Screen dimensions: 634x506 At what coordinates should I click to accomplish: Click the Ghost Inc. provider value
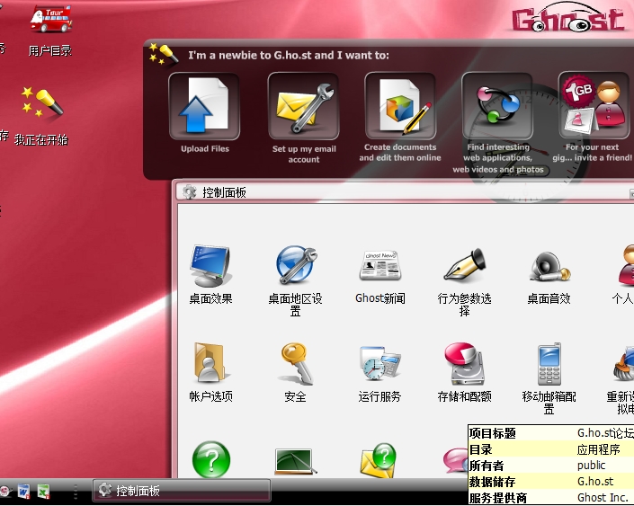coord(602,498)
